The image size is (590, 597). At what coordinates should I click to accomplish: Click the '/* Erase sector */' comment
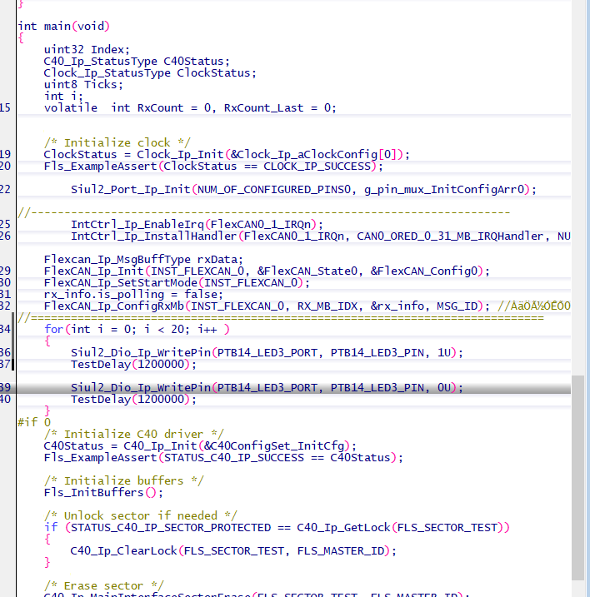coord(103,585)
